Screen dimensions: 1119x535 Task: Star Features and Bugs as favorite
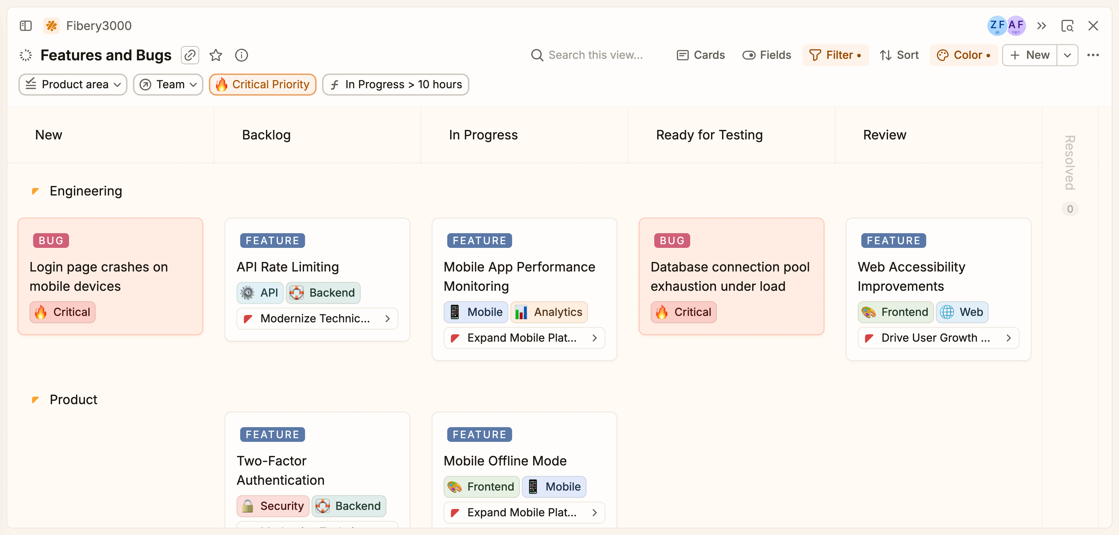click(215, 55)
